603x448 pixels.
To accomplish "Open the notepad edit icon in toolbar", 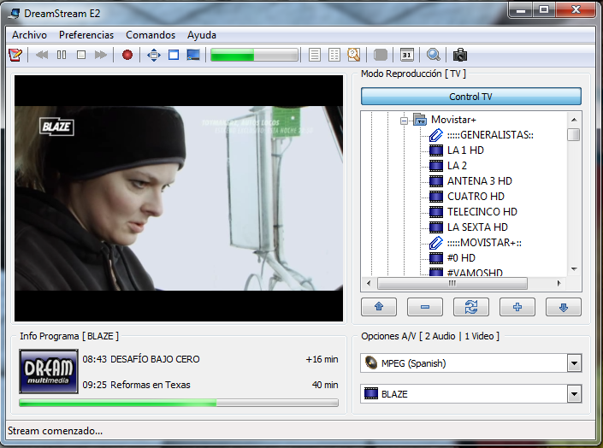I will 15,55.
